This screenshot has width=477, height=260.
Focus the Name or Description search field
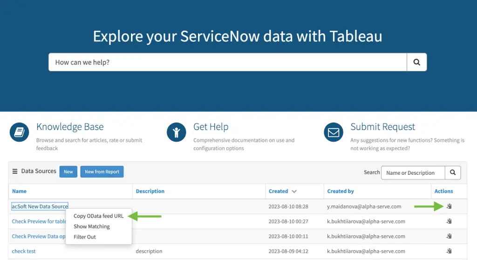click(413, 172)
